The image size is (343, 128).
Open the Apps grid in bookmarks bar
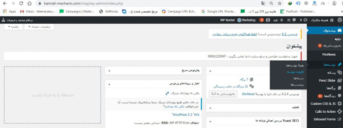tap(9, 11)
